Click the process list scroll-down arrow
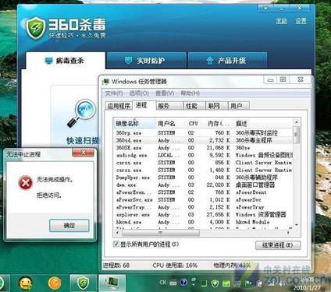 (x=297, y=225)
